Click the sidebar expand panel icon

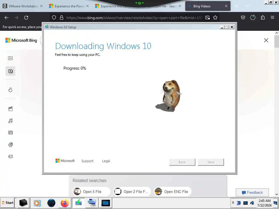[10, 58]
